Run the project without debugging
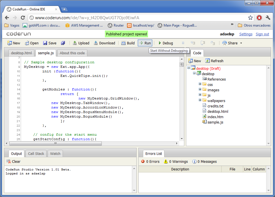The image size is (275, 197). click(x=145, y=43)
